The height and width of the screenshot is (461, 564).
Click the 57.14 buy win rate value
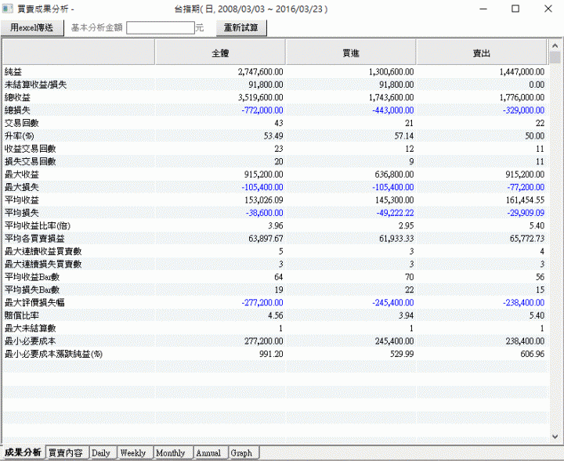[x=404, y=136]
